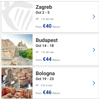The width and height of the screenshot is (99, 99).
Task: Select the Oct 2 - 5 dates
Action: [43, 12]
